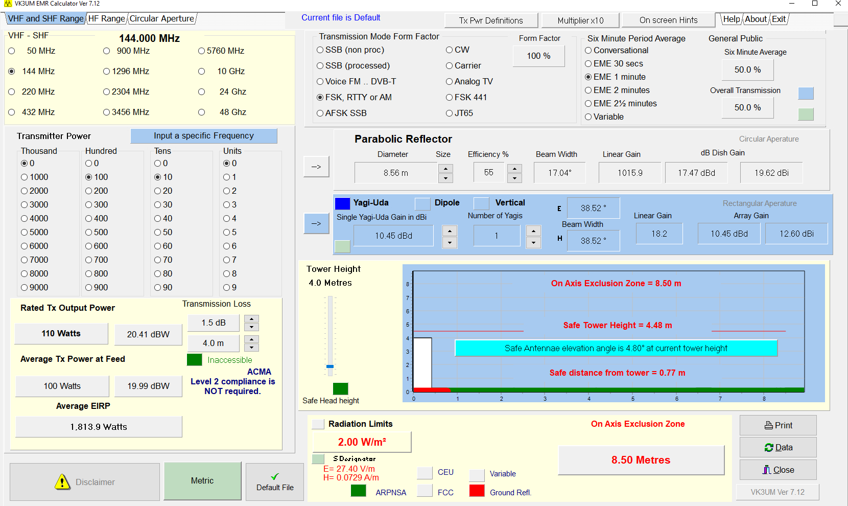Increment Number of Yagis with the stepper
The height and width of the screenshot is (506, 848).
(533, 231)
